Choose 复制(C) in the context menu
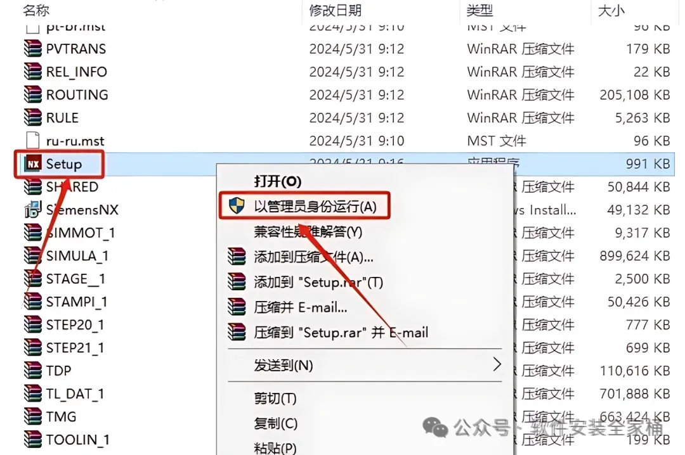The image size is (685, 455). [276, 423]
